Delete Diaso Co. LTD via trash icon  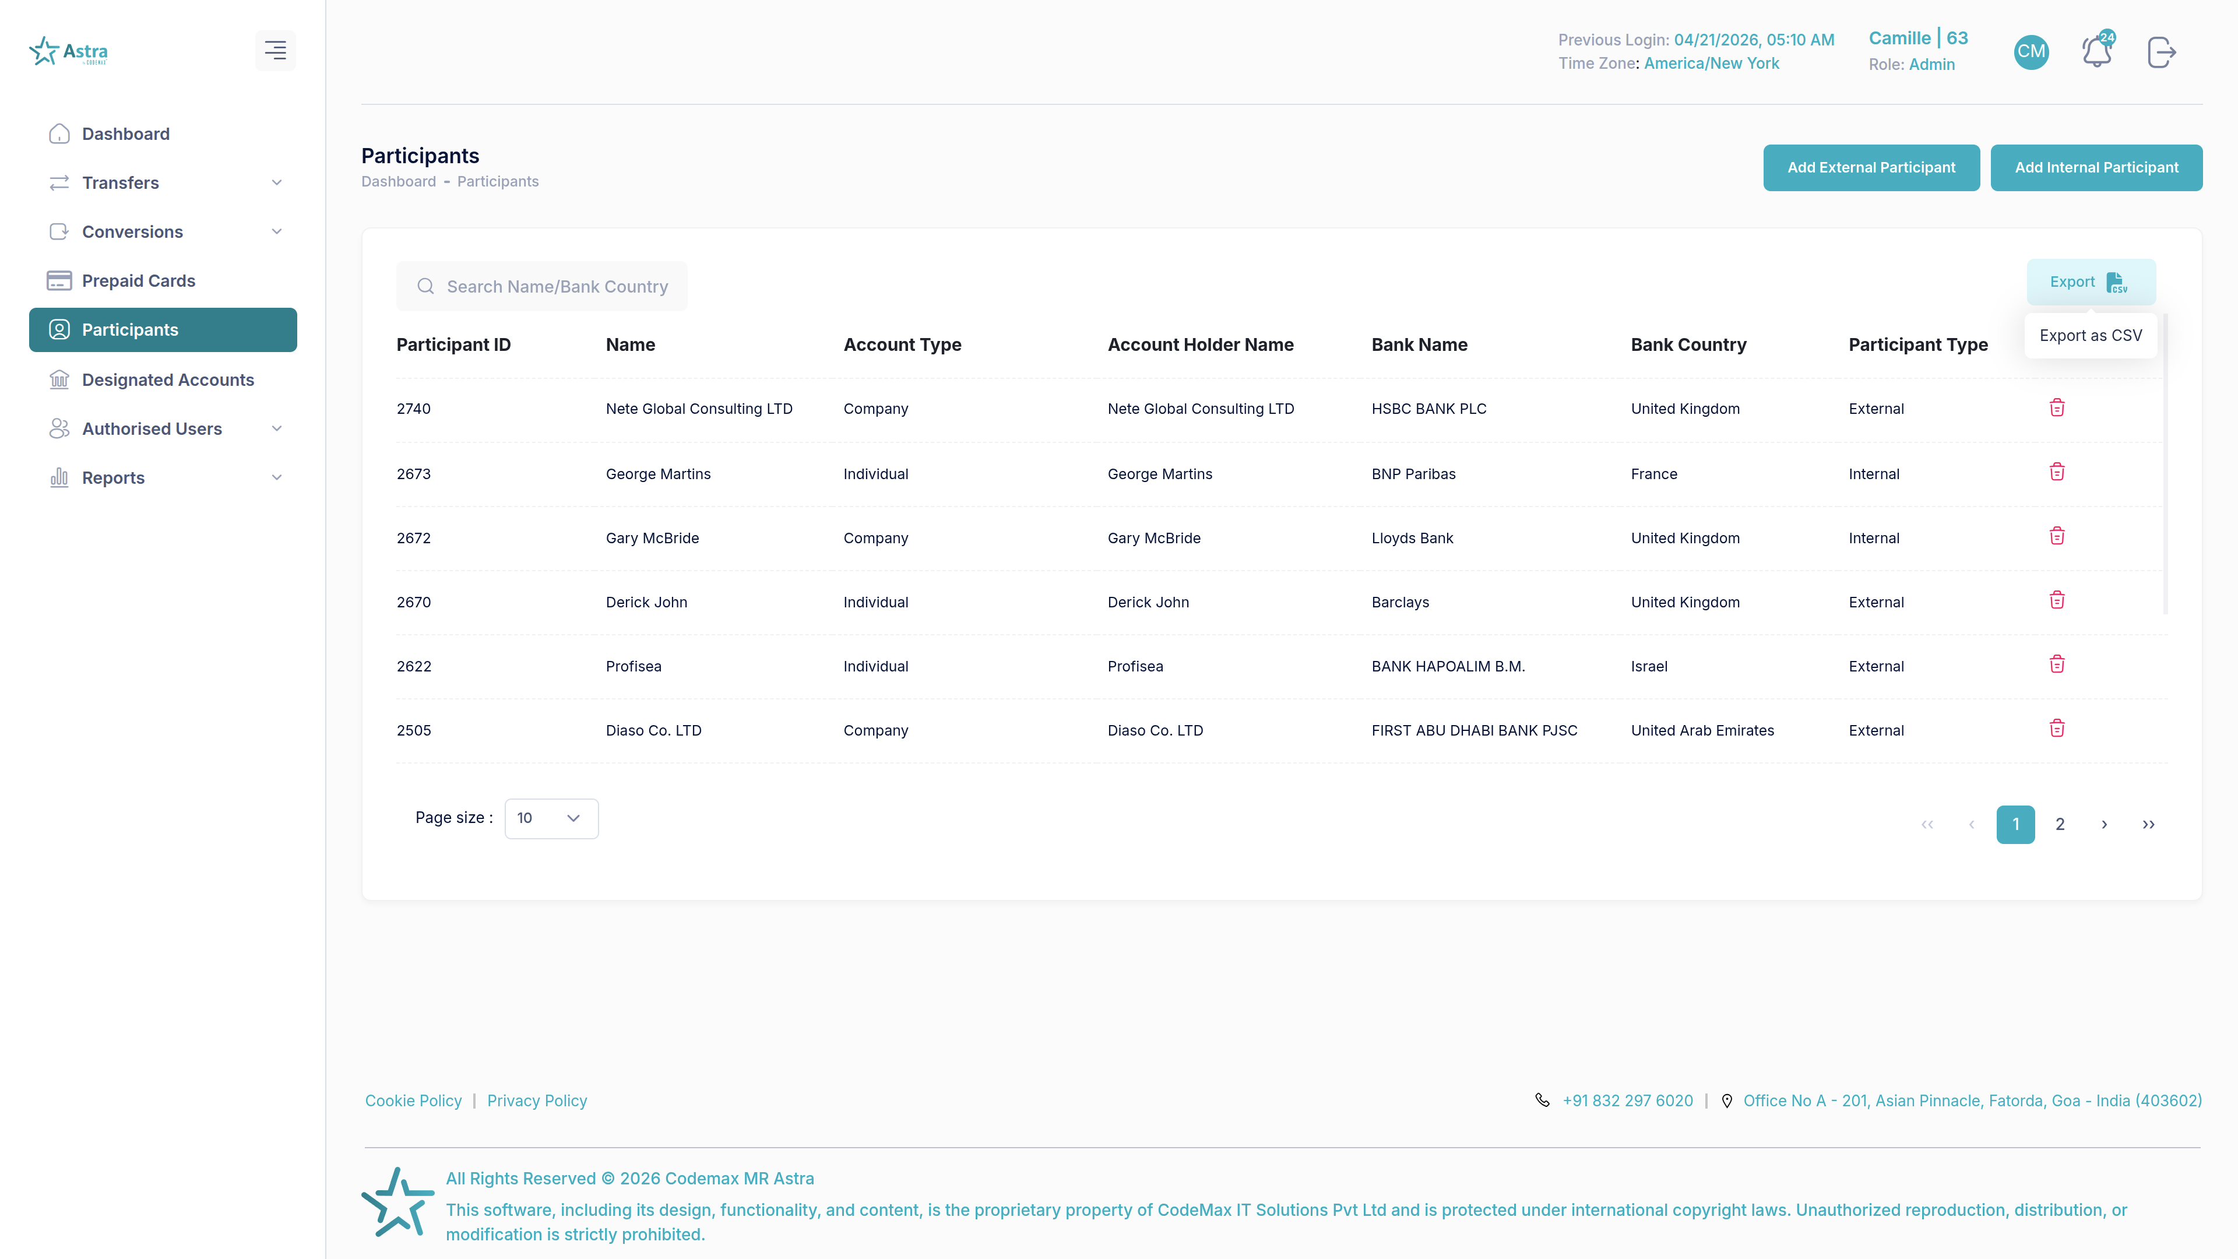click(2056, 729)
